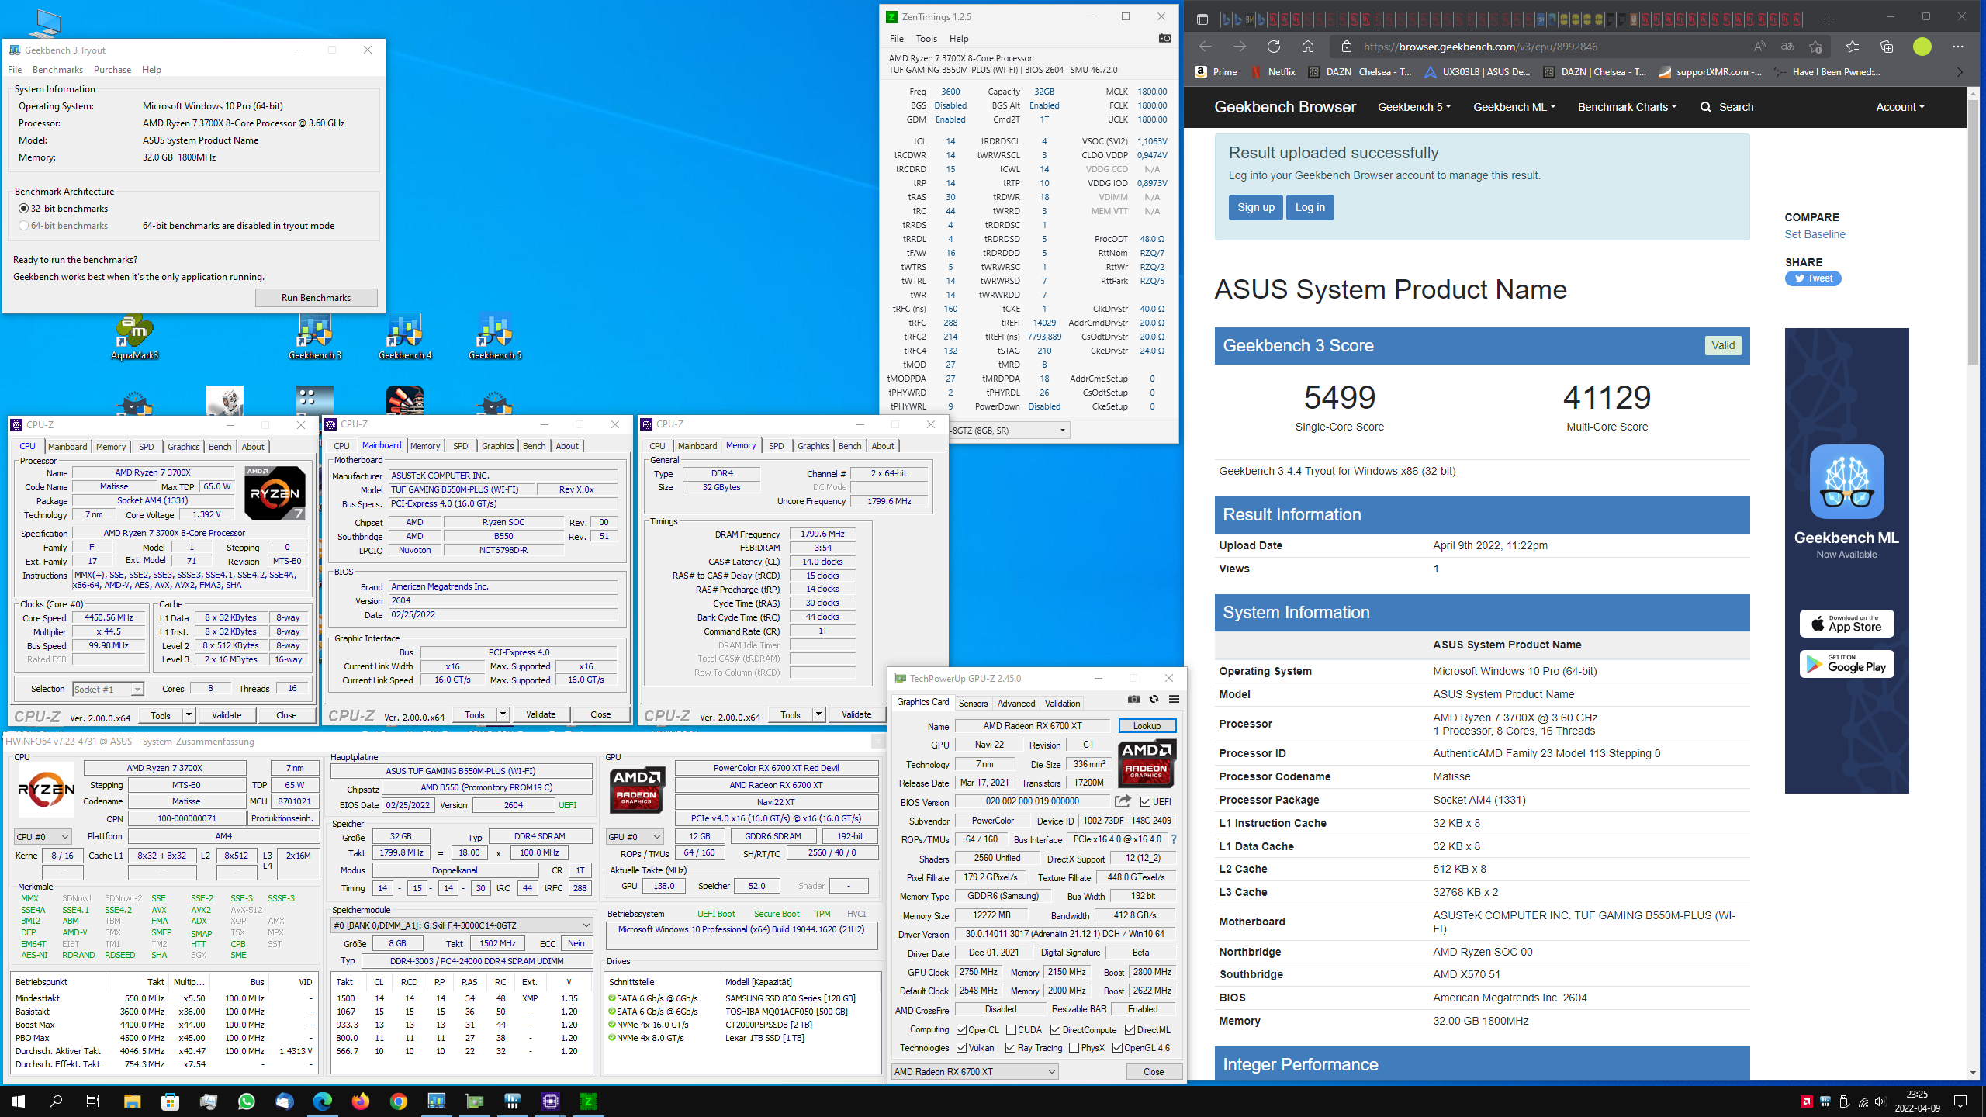
Task: Open Geekbench 5 desktop shortcut
Action: click(495, 337)
